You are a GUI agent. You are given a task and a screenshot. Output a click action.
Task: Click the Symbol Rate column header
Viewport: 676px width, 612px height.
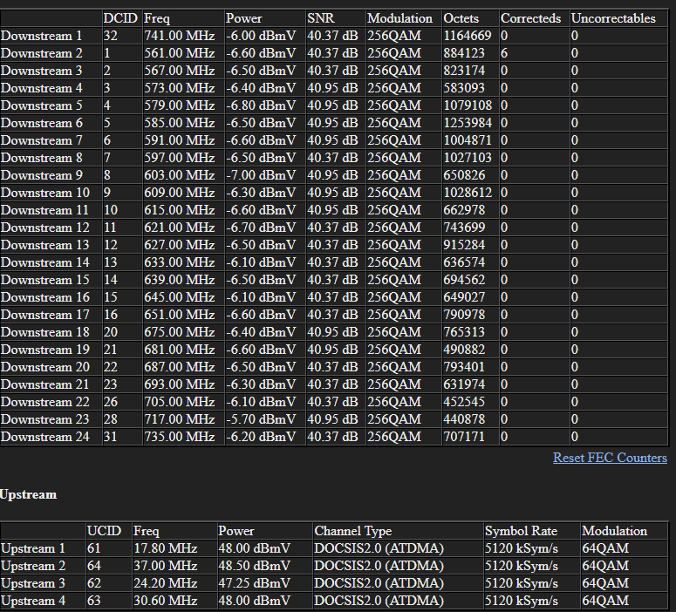click(x=521, y=531)
